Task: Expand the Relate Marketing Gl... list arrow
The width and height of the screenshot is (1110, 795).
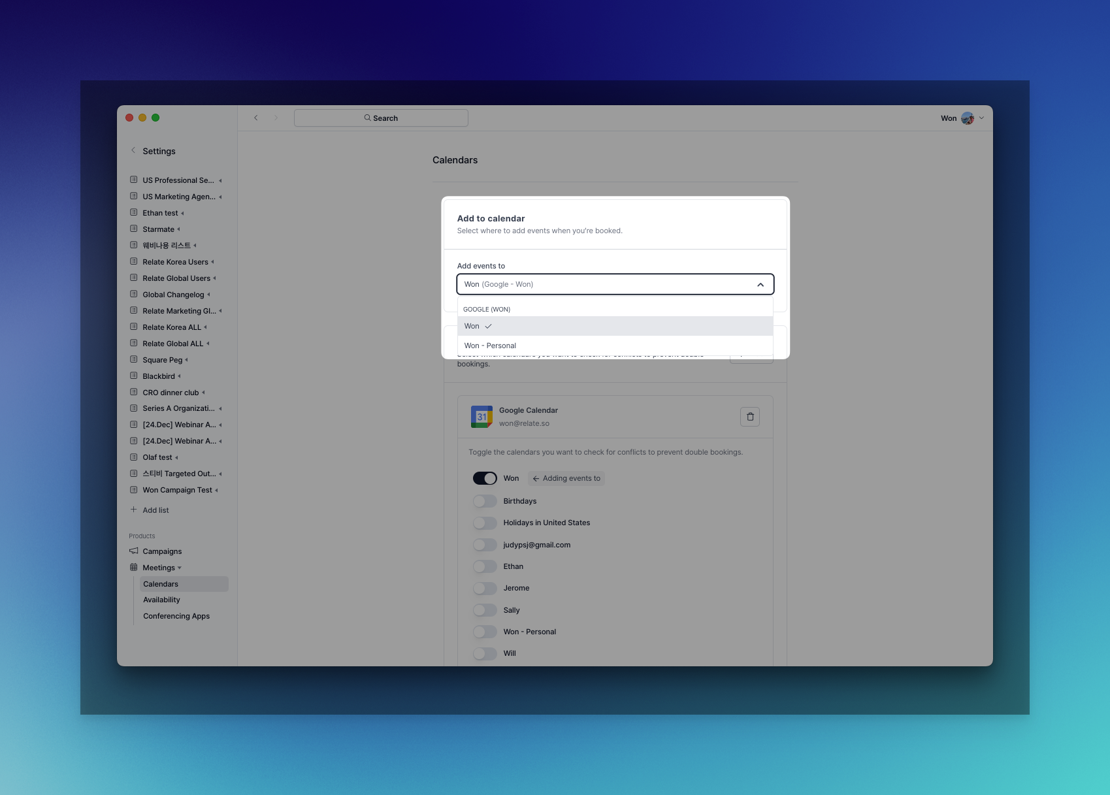Action: [x=220, y=311]
